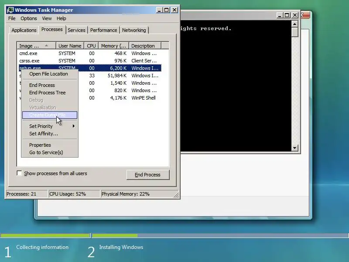Switch to the Services tab
349x262 pixels.
point(76,30)
